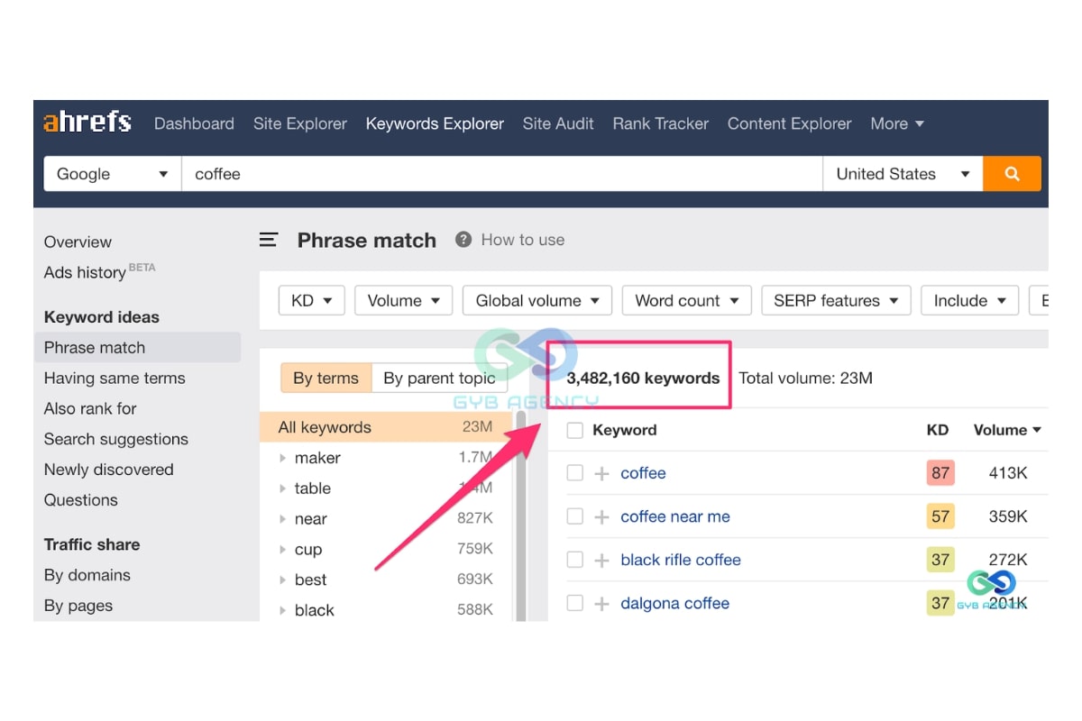Switch grouping to By terms
The width and height of the screenshot is (1082, 721).
pos(326,379)
